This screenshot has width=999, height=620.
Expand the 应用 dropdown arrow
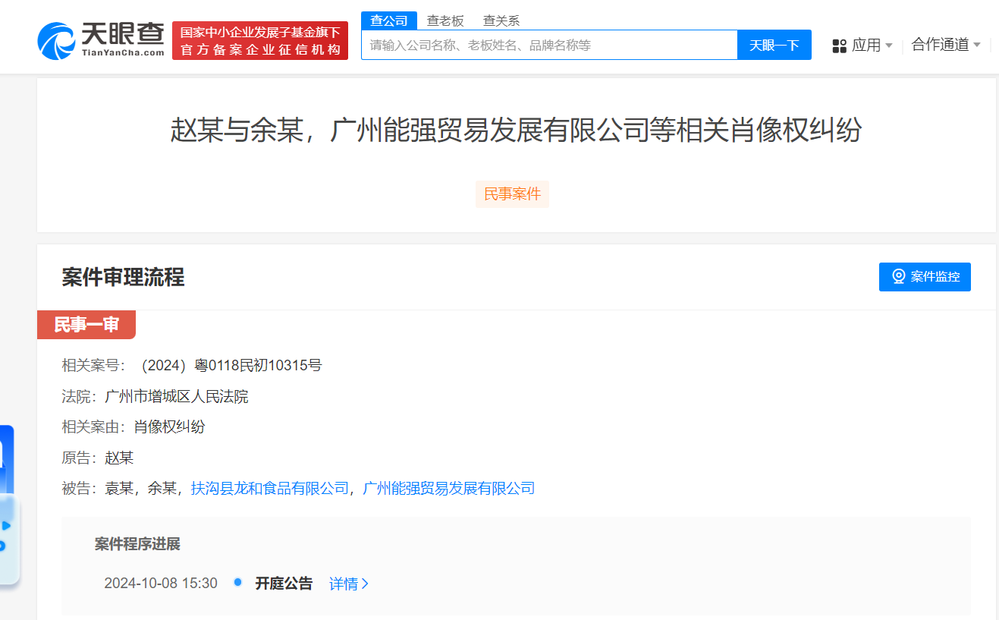point(889,46)
